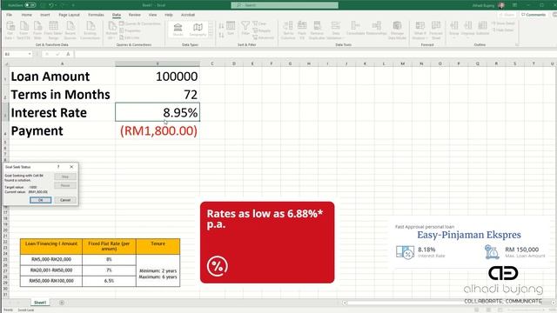Click the Pause button in Goal Seek dialog
The image size is (557, 313).
65,185
